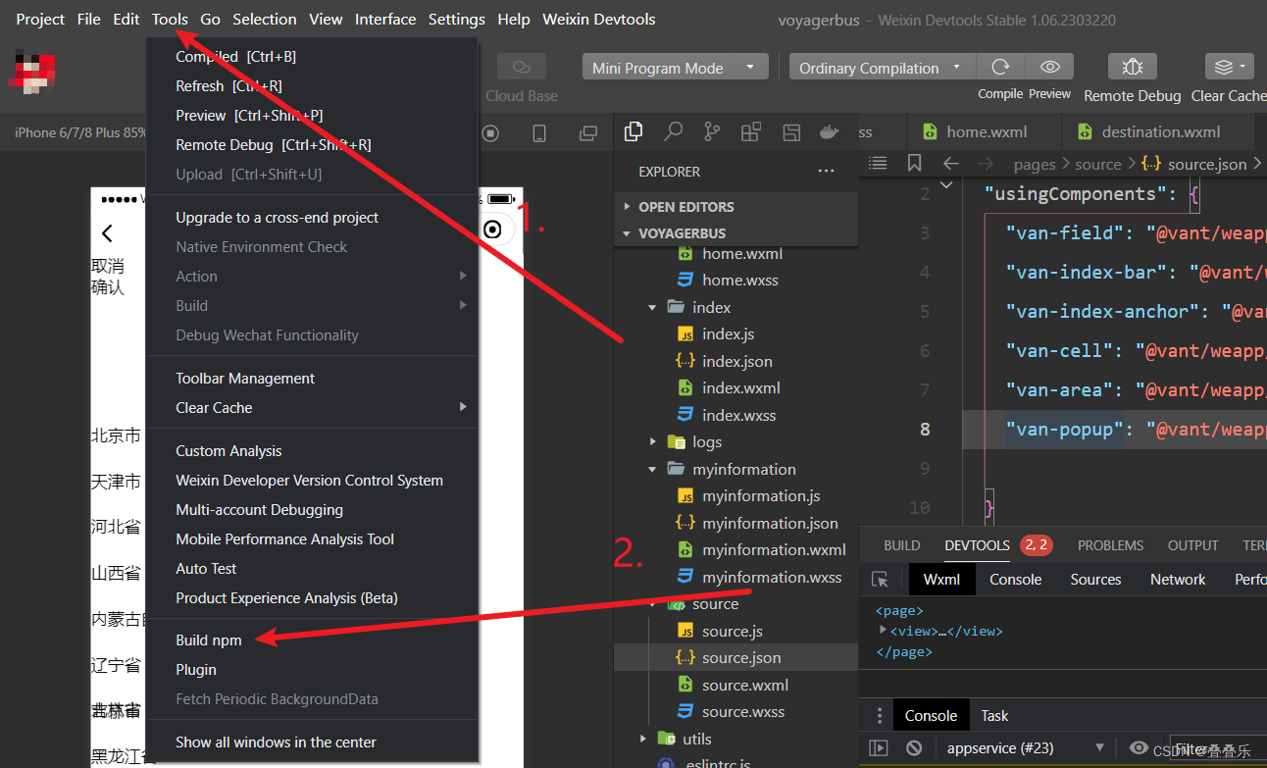This screenshot has width=1267, height=768.
Task: Open the Extensions blocks icon
Action: tap(751, 131)
